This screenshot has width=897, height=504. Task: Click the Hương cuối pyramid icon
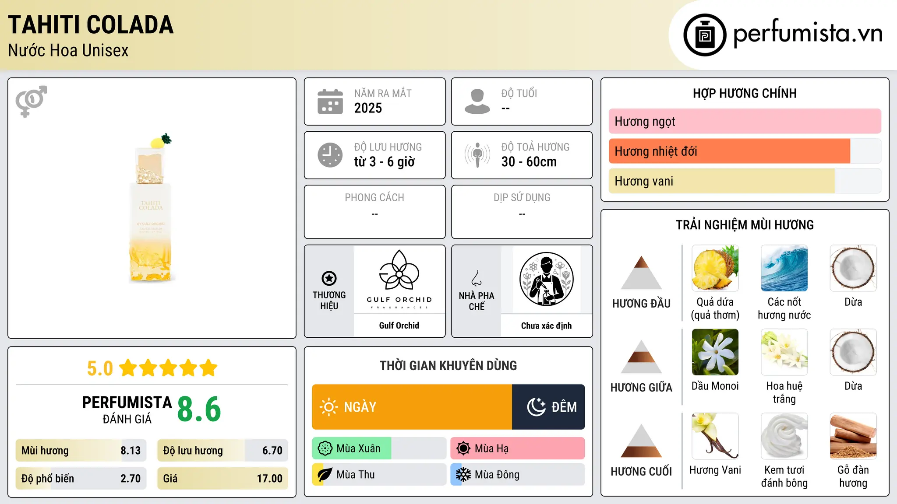[x=641, y=441]
